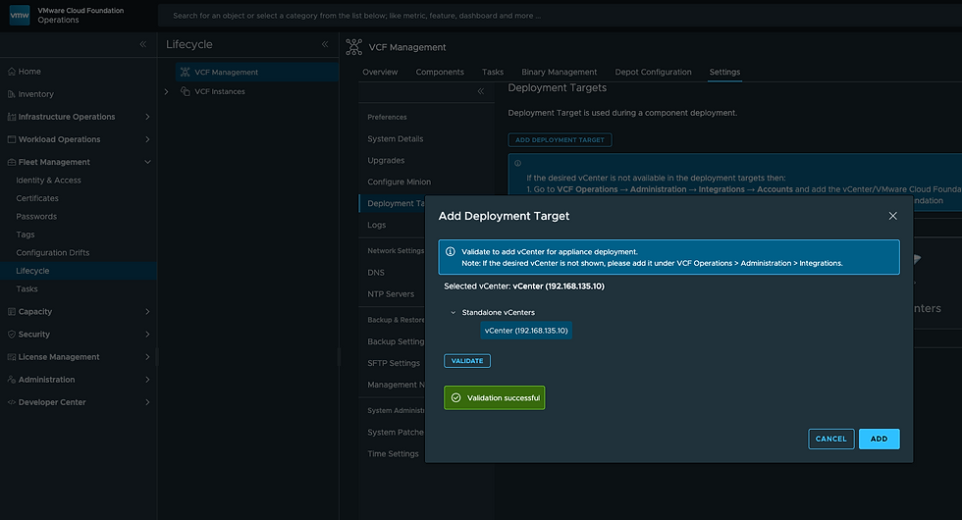Click the top search field
This screenshot has width=962, height=520.
tap(560, 16)
